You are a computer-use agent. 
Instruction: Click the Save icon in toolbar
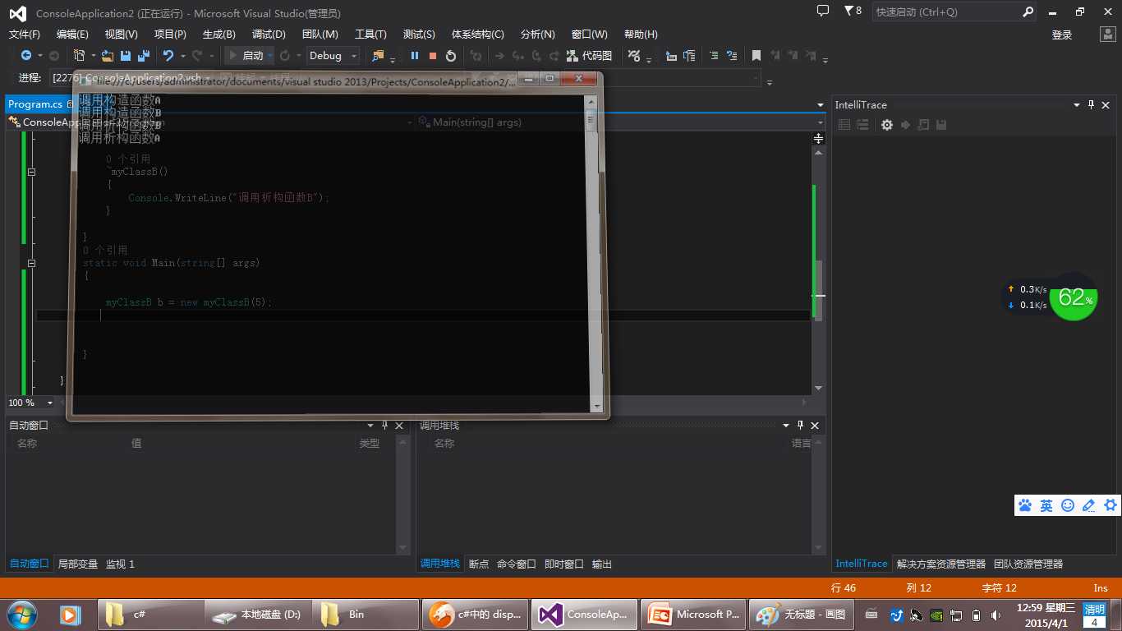click(x=126, y=55)
